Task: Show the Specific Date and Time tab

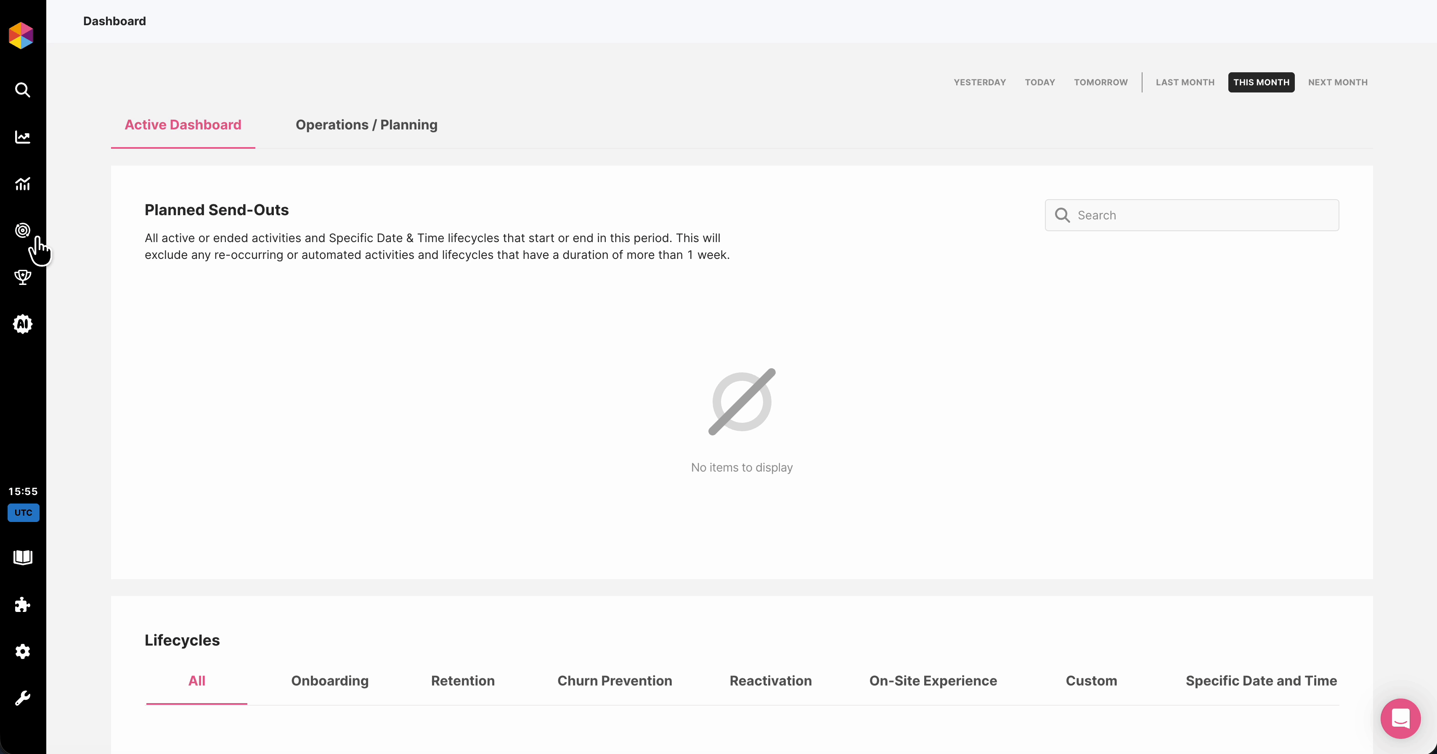Action: click(1261, 681)
